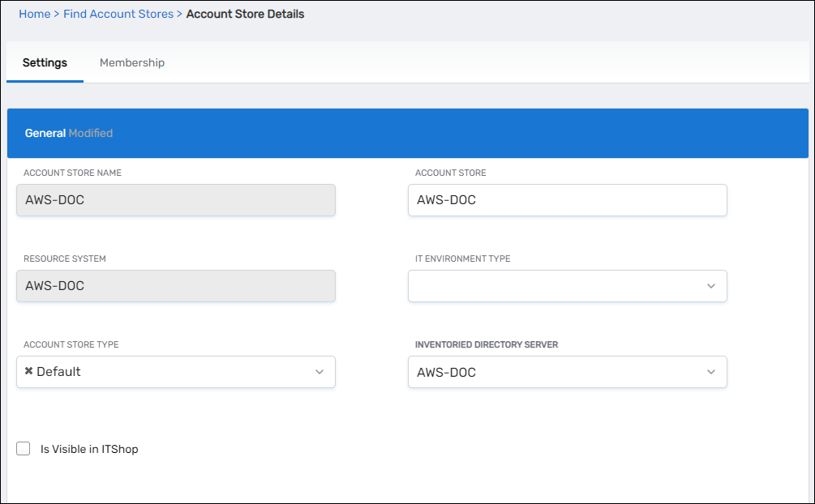Click the Account Store Details breadcrumb text
The image size is (815, 504).
coord(245,14)
